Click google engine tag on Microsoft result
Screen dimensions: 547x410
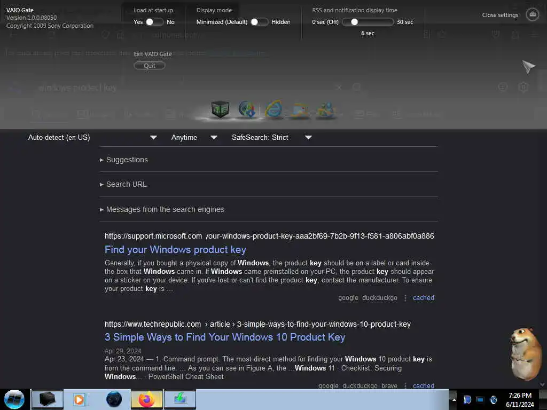[348, 298]
